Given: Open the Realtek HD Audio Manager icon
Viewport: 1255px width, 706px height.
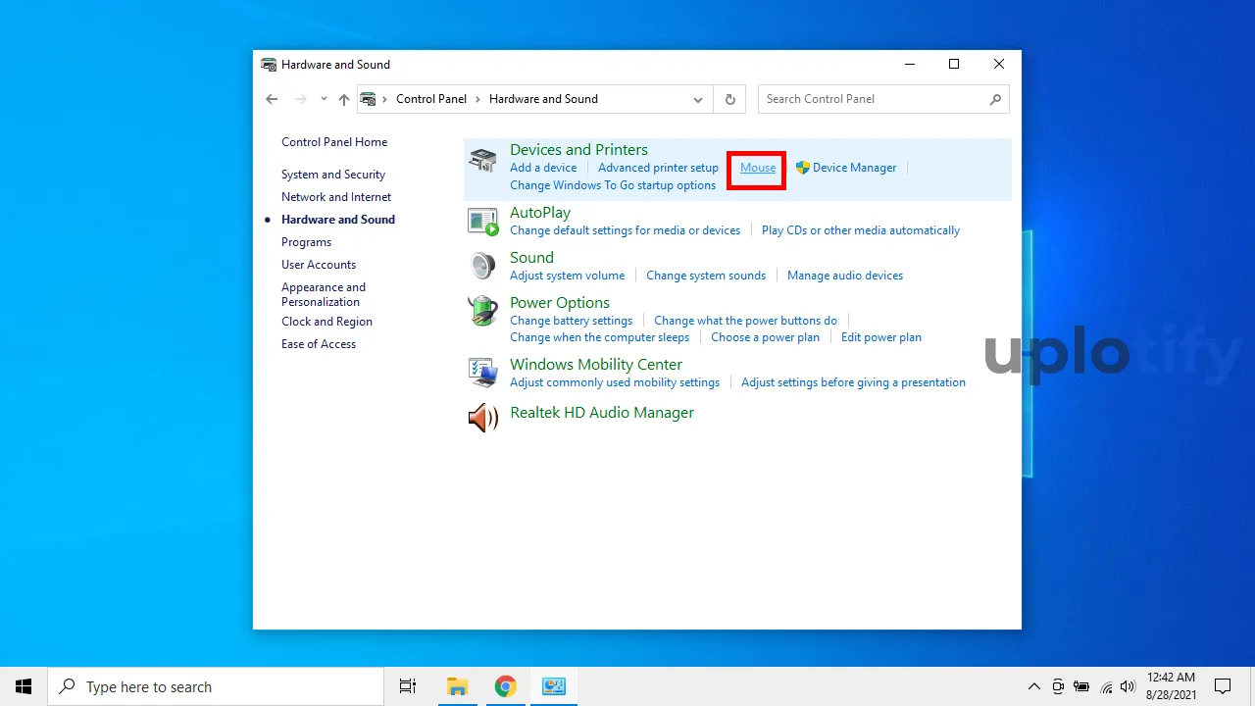Looking at the screenshot, I should (482, 418).
